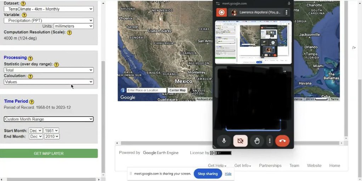362x181 pixels.
Task: Open the Dataset help question icon
Action: pyautogui.click(x=23, y=4)
